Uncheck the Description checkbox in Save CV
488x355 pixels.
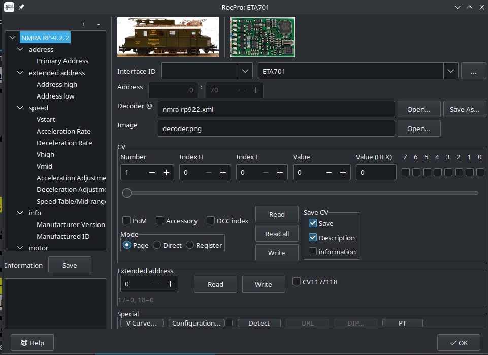(313, 238)
